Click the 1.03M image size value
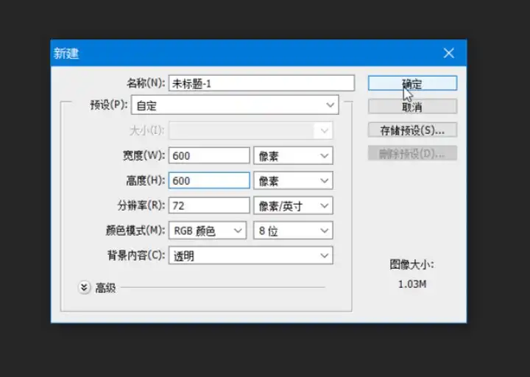Screen dimensions: 530x377 412,283
